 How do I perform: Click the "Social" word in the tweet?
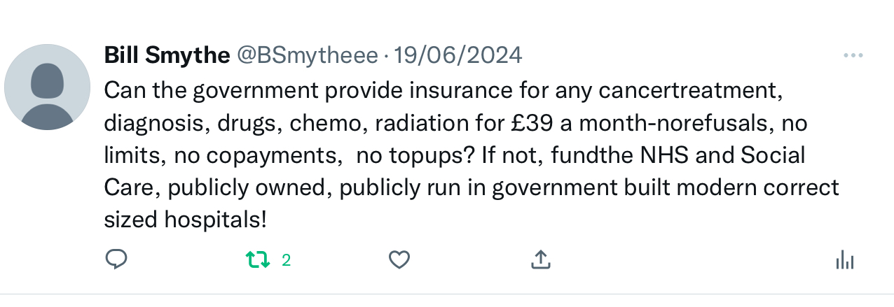coord(772,155)
